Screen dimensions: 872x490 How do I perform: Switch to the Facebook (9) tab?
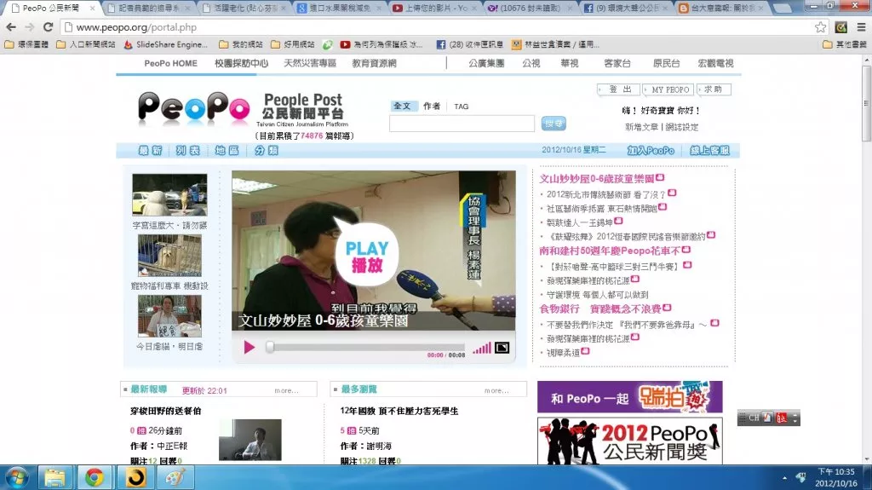(x=624, y=8)
